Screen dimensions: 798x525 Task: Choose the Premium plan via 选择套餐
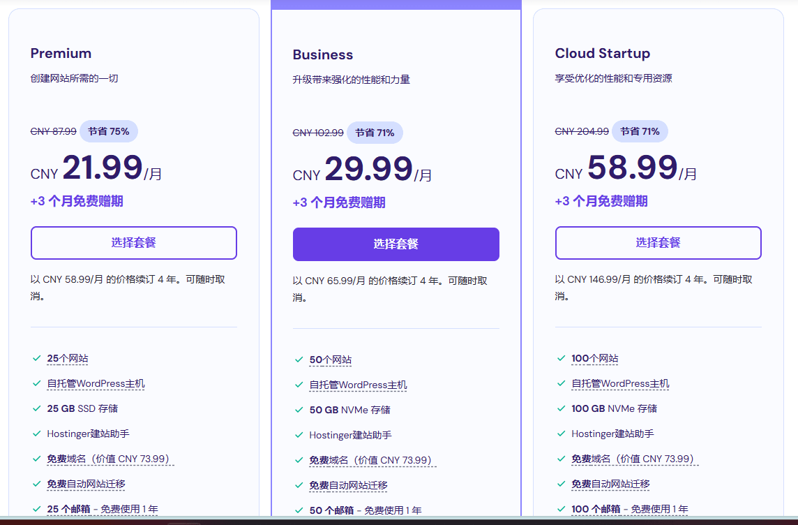tap(134, 243)
